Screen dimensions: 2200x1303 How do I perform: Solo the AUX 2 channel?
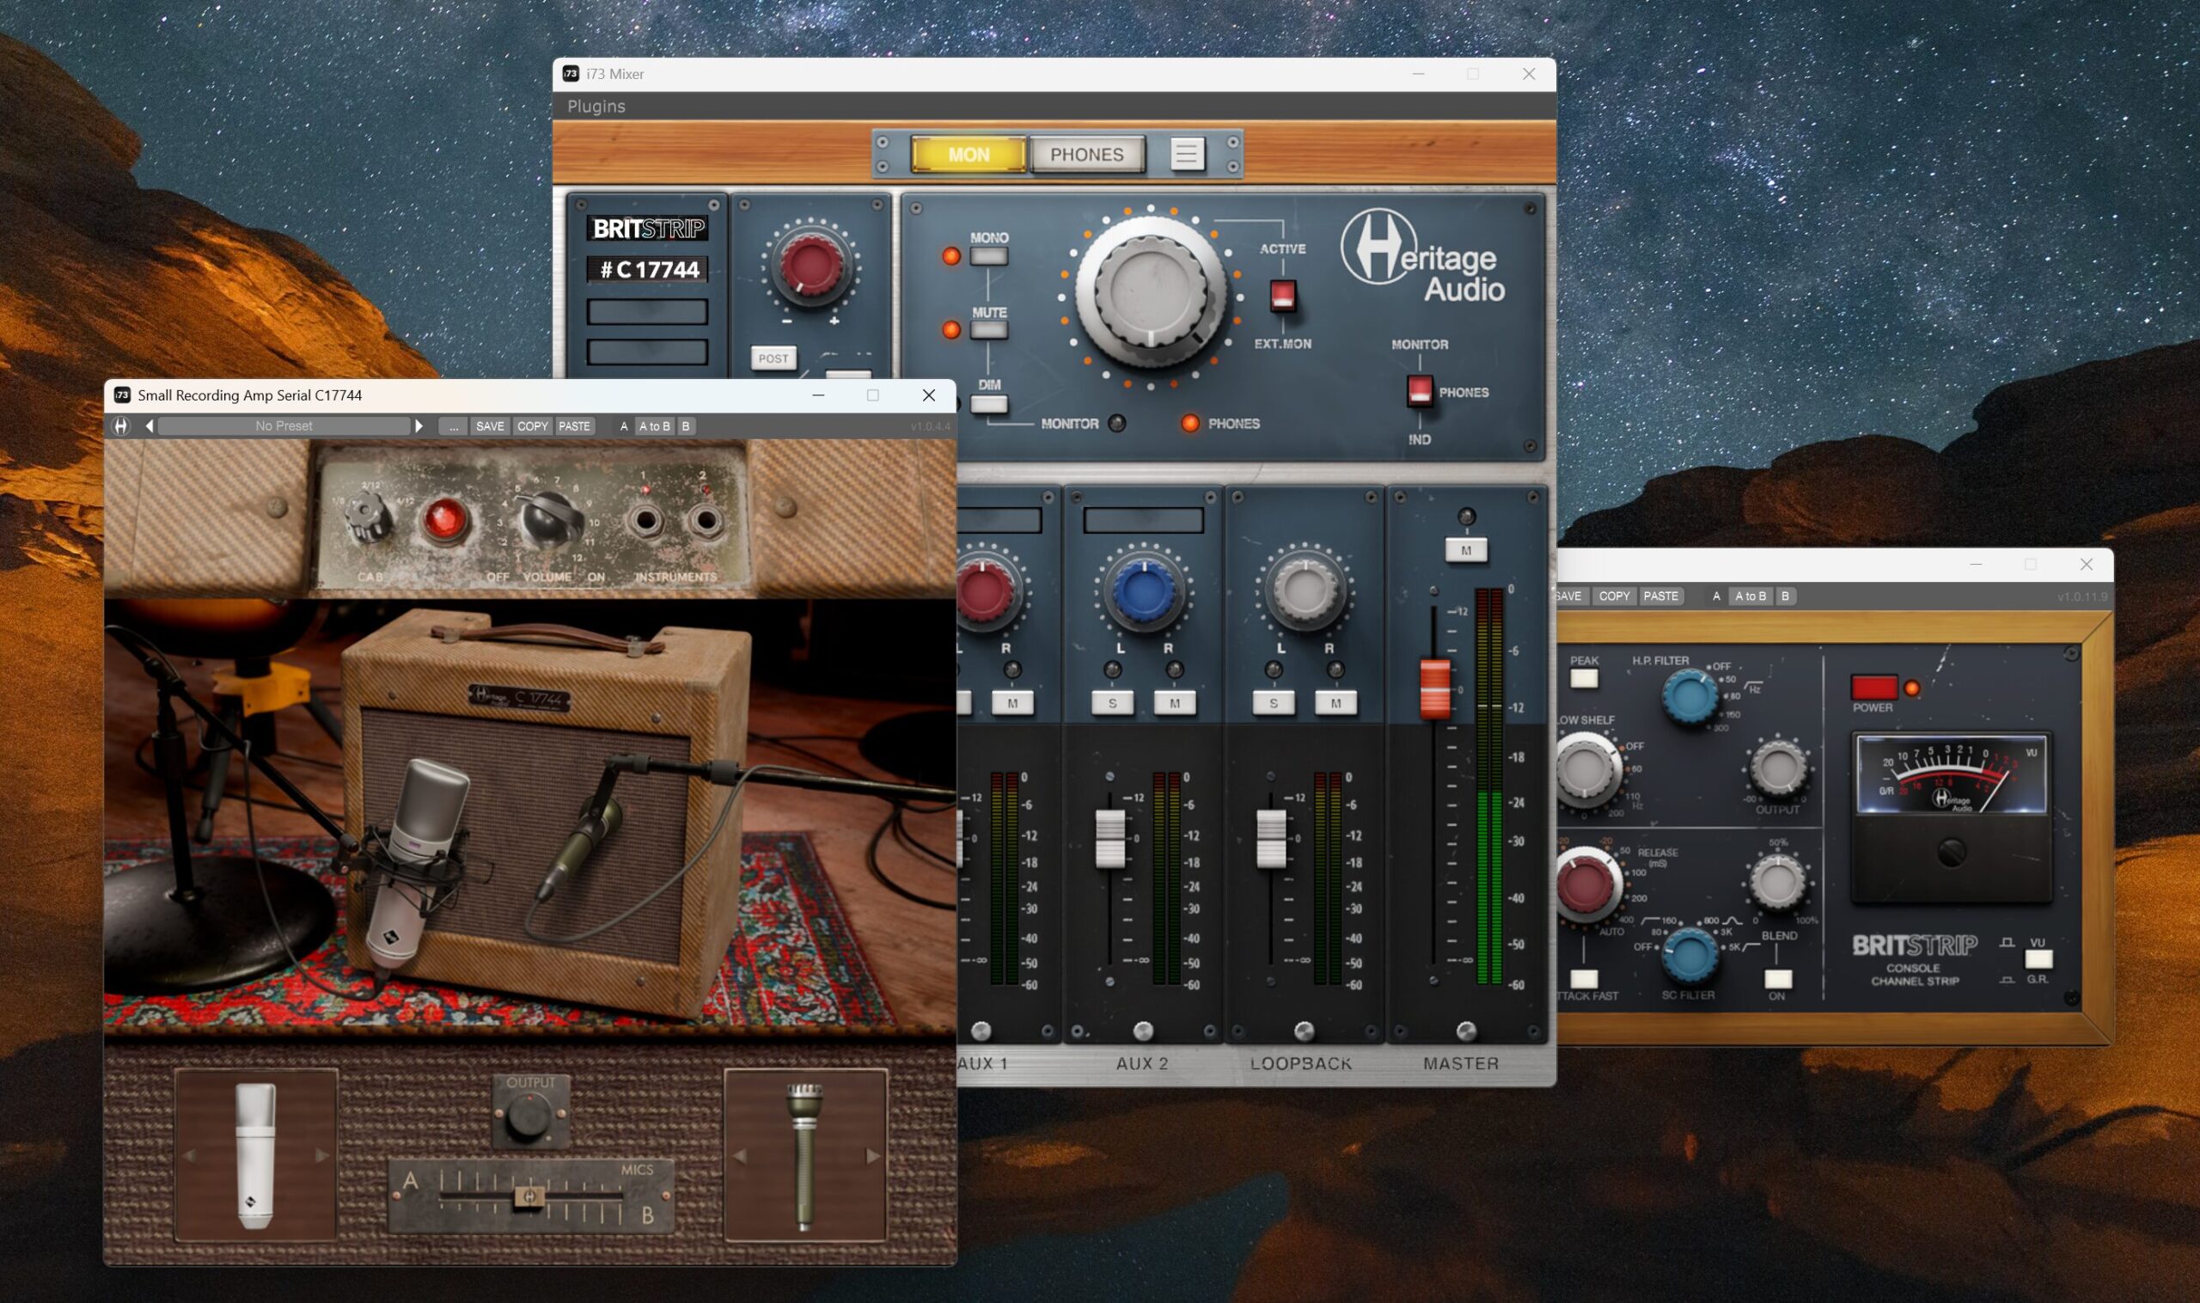[x=1112, y=703]
